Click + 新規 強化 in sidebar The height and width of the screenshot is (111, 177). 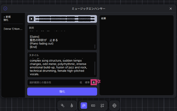[x=7, y=18]
